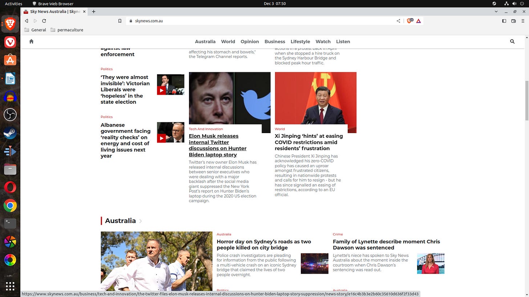
Task: Open the World nav menu
Action: click(228, 42)
